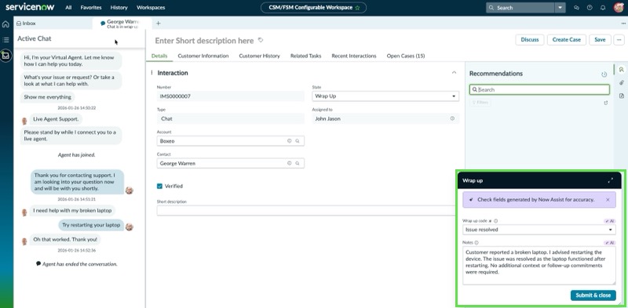Click the Discuss button
Screen dimensions: 628x308
click(x=529, y=40)
